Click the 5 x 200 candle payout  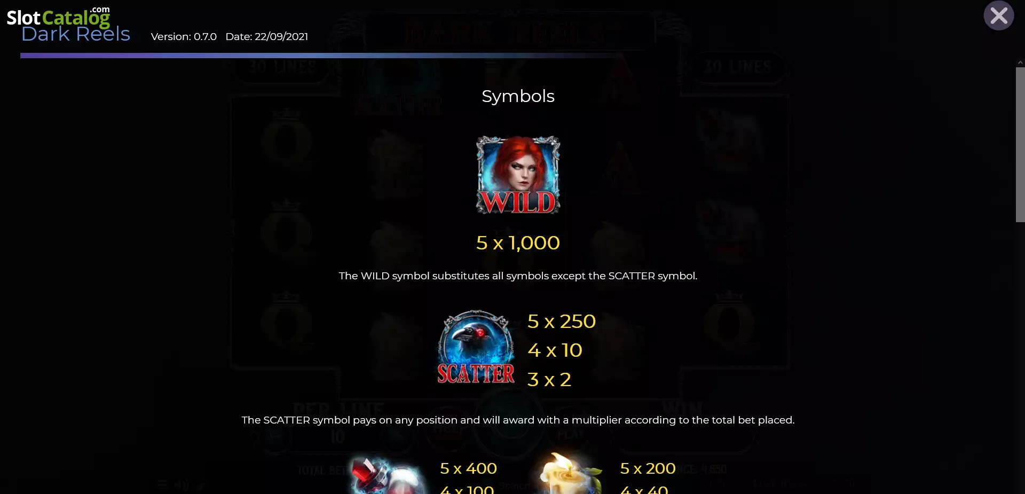pyautogui.click(x=648, y=468)
